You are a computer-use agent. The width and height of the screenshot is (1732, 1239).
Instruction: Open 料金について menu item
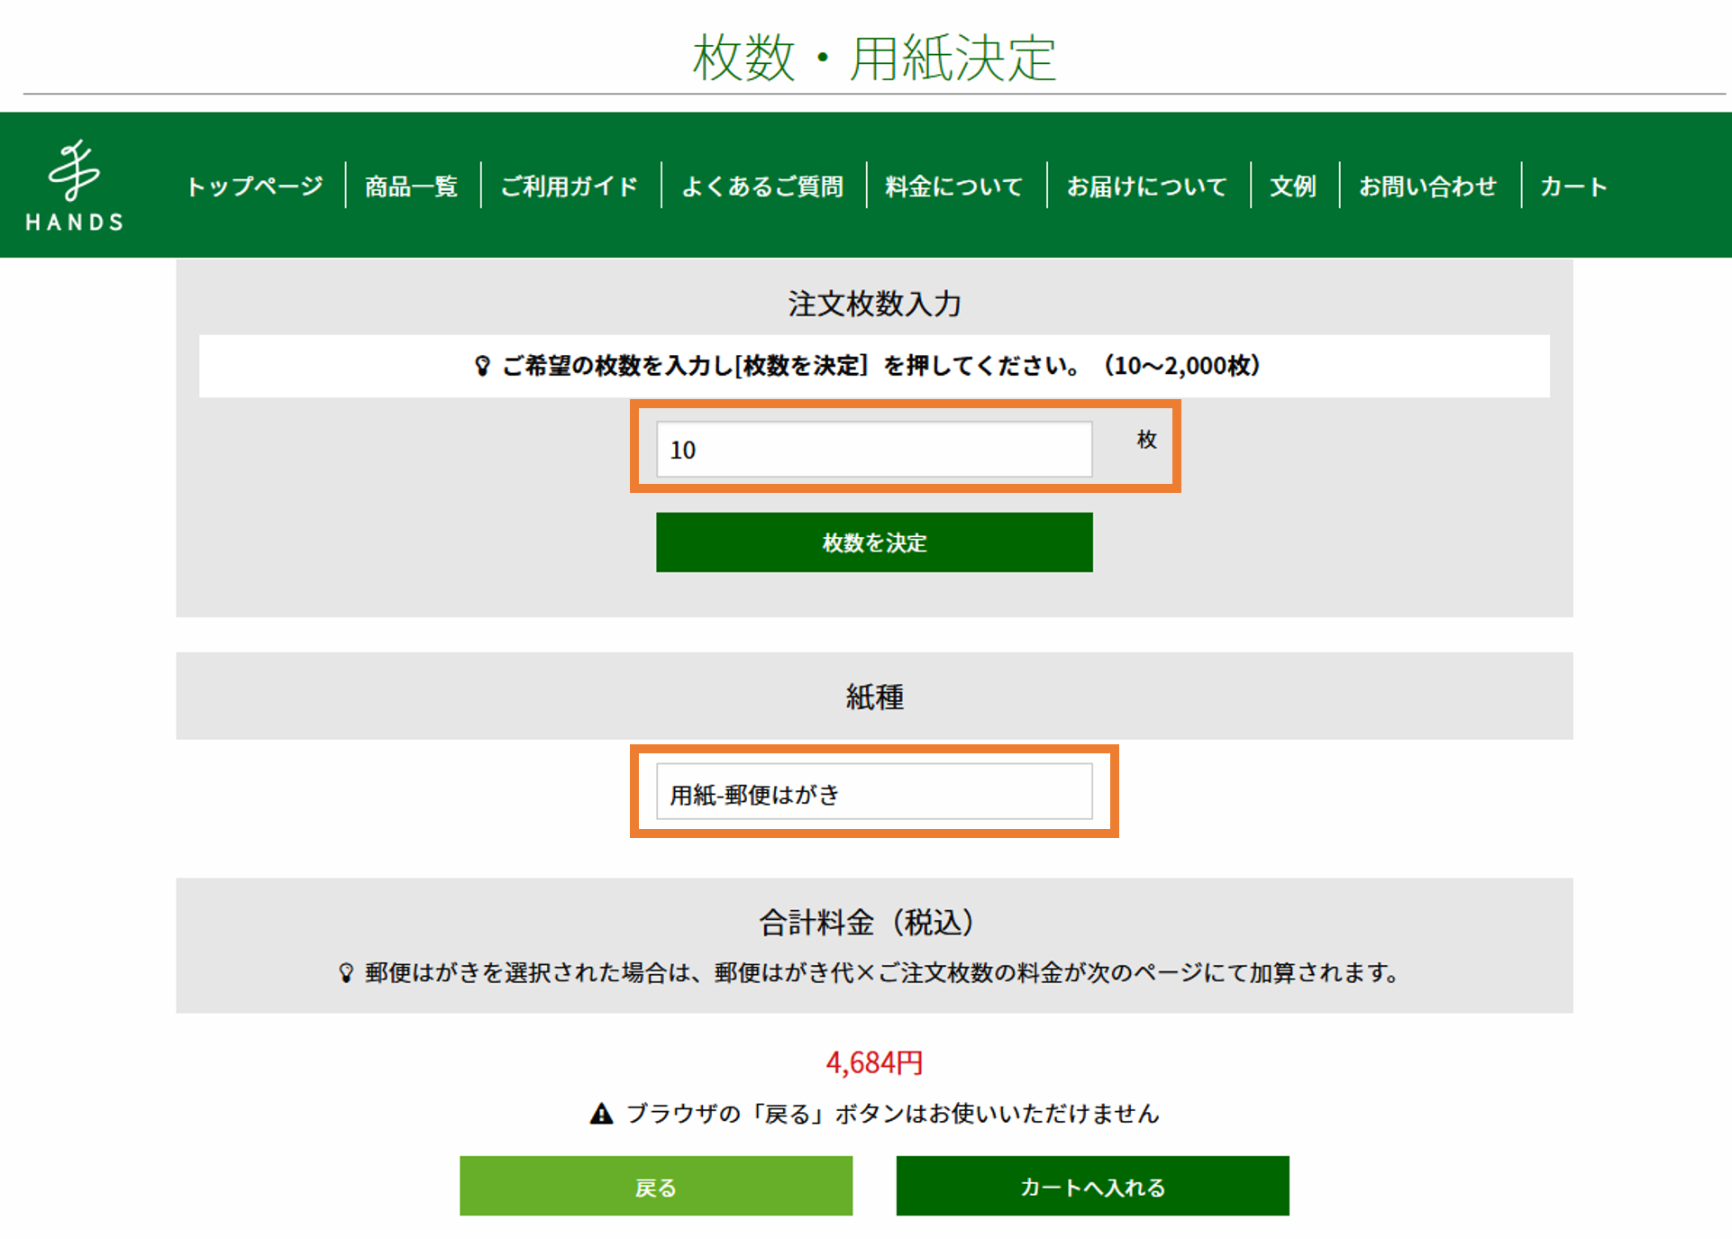click(954, 186)
